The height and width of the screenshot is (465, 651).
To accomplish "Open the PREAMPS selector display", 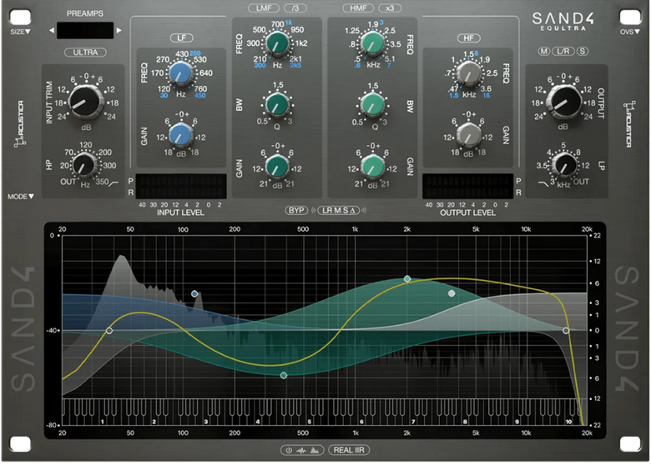I will coord(85,31).
